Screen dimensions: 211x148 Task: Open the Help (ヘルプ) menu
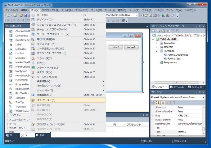190,10
